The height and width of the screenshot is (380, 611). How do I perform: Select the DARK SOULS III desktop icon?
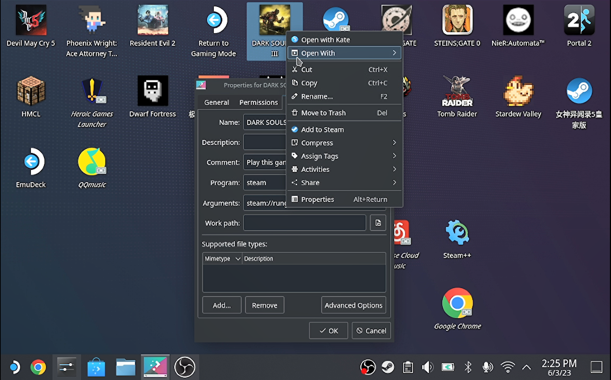[x=275, y=19]
